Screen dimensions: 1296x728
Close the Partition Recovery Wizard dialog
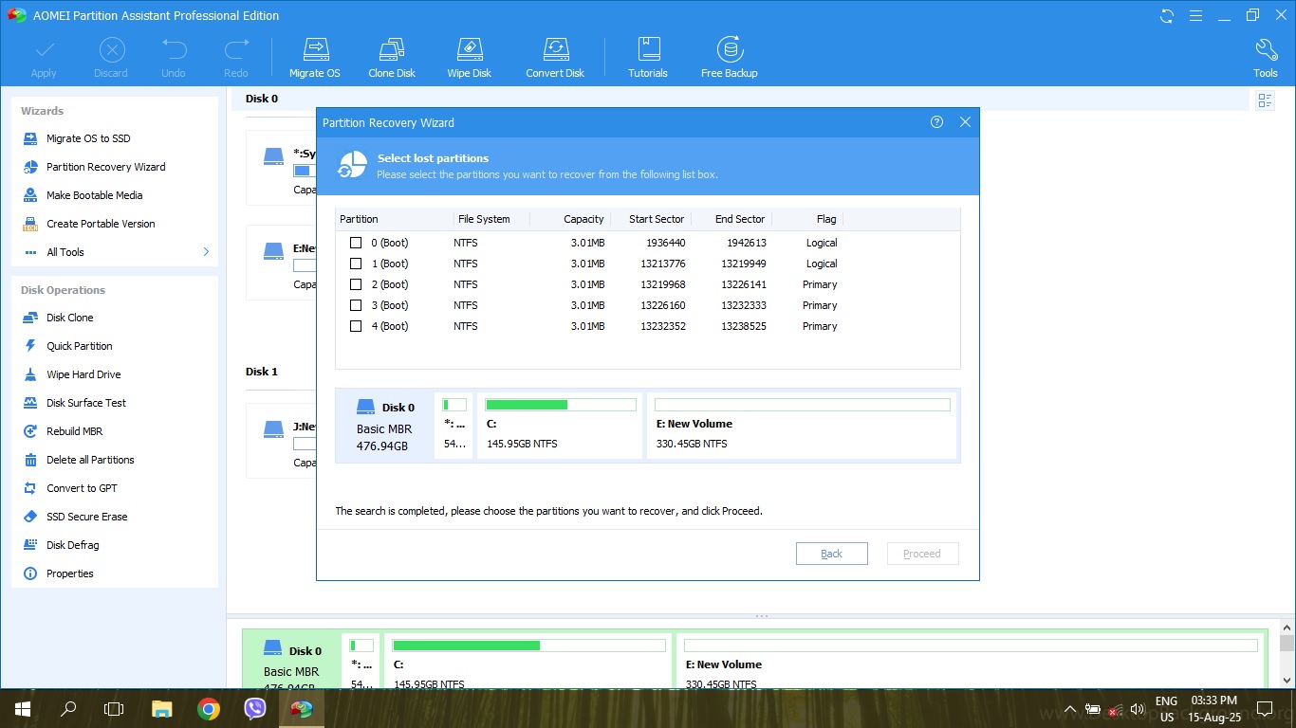(x=965, y=121)
